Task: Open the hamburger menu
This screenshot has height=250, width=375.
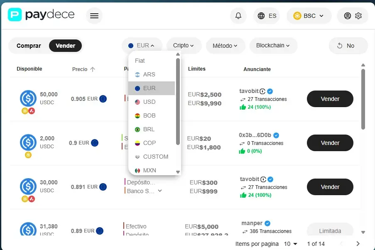Action: click(x=94, y=16)
